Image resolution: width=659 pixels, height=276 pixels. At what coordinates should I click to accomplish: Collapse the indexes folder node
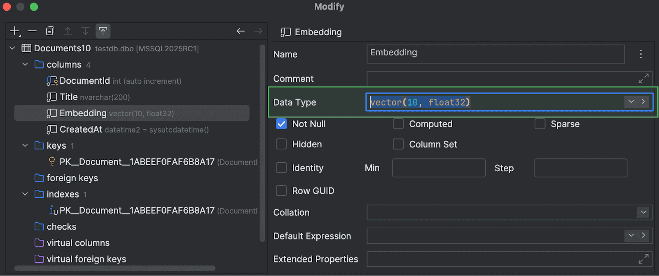click(x=25, y=194)
